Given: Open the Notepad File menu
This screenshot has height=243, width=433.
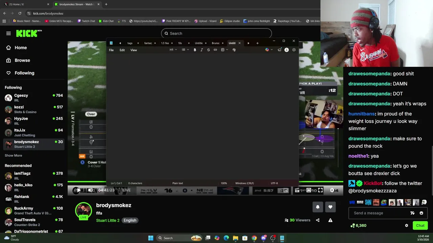Looking at the screenshot, I should point(111,50).
